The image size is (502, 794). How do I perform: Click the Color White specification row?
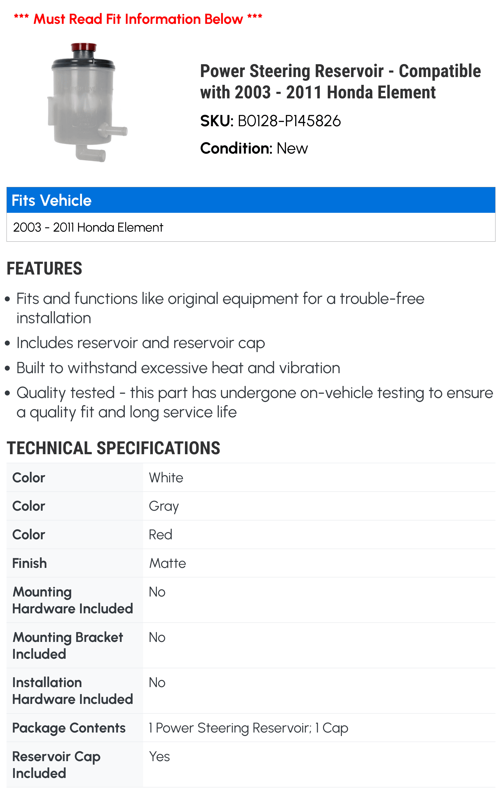pos(251,478)
